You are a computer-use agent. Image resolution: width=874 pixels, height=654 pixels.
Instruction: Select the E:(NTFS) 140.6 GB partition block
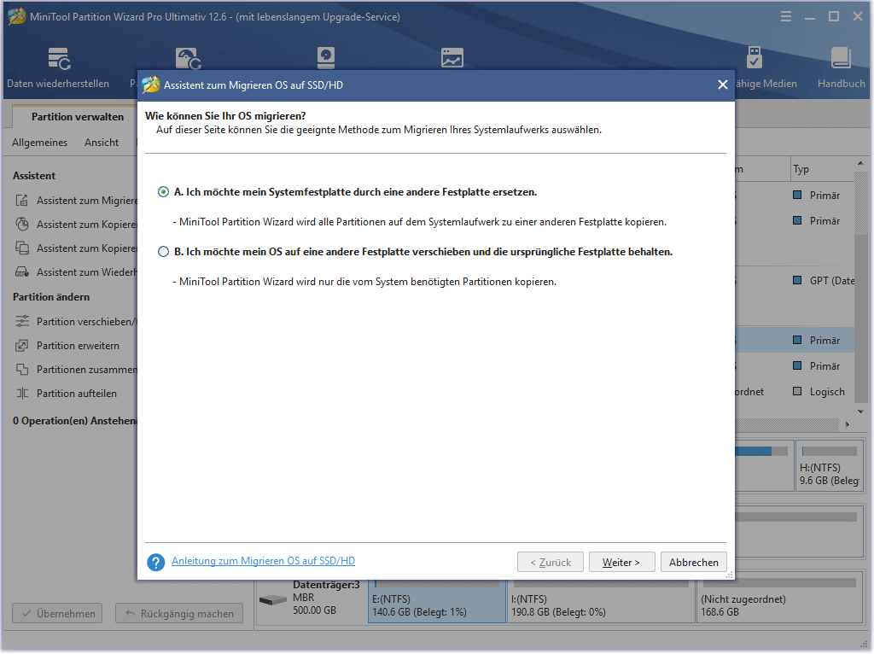point(437,600)
